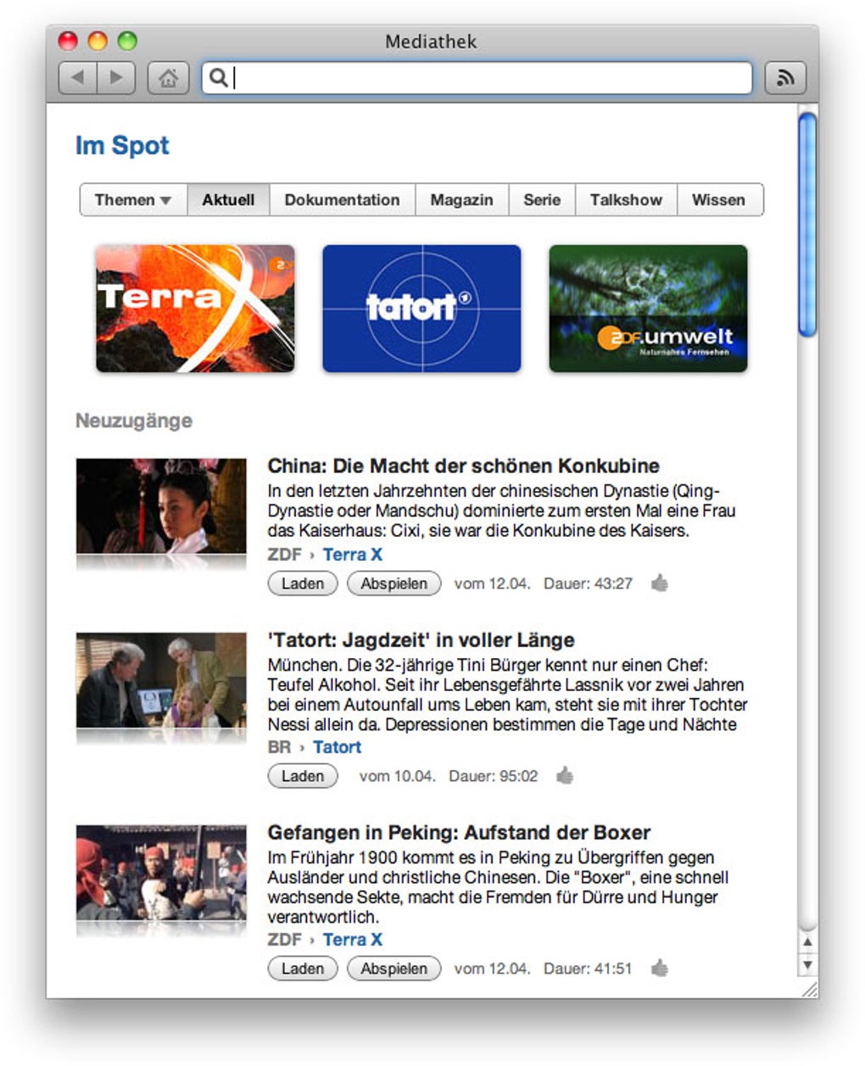Screen dimensions: 865x1066
Task: Click the green zoom window button
Action: point(127,40)
